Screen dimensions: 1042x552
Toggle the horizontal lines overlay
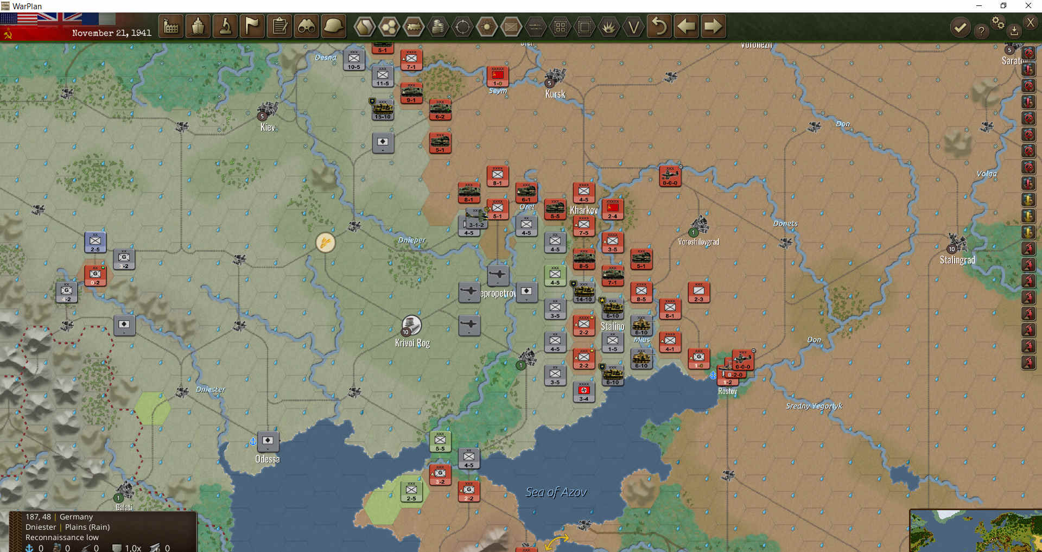point(536,27)
